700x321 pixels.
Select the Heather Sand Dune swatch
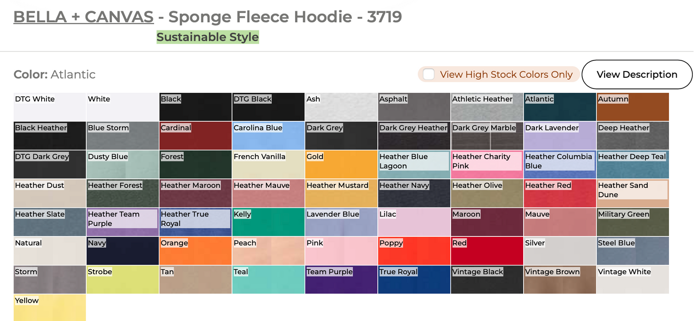point(632,193)
